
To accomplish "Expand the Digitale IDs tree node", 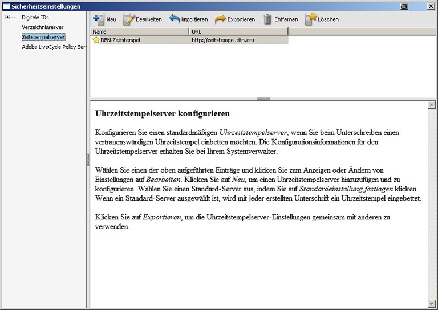I will [x=8, y=18].
